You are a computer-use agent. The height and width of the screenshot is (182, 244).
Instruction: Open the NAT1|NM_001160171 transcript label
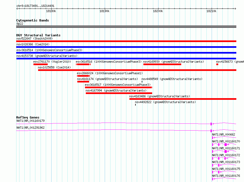tap(226, 148)
